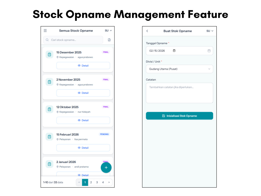This screenshot has height=196, width=261.
Task: Open Detail for 2 Januari 2026 opname
Action: pyautogui.click(x=83, y=174)
